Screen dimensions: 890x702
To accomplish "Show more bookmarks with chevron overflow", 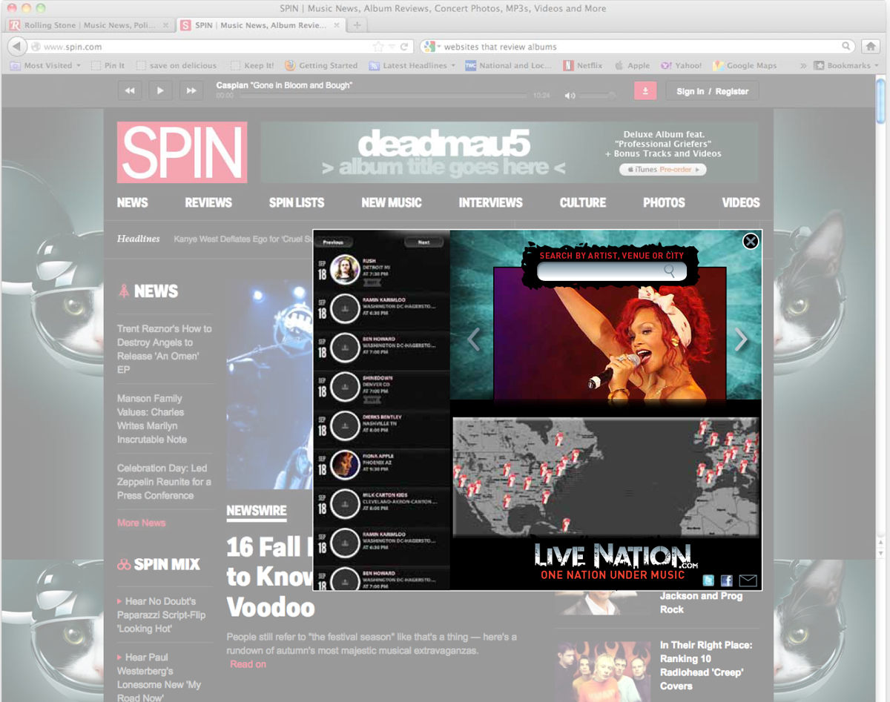I will [x=803, y=65].
